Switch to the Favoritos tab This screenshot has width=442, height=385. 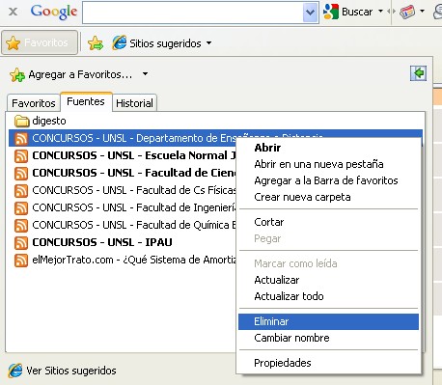(34, 103)
